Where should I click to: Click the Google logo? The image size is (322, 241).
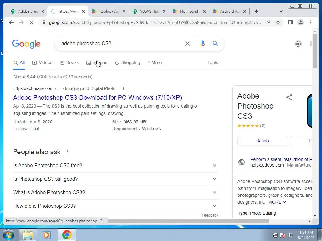click(x=26, y=44)
